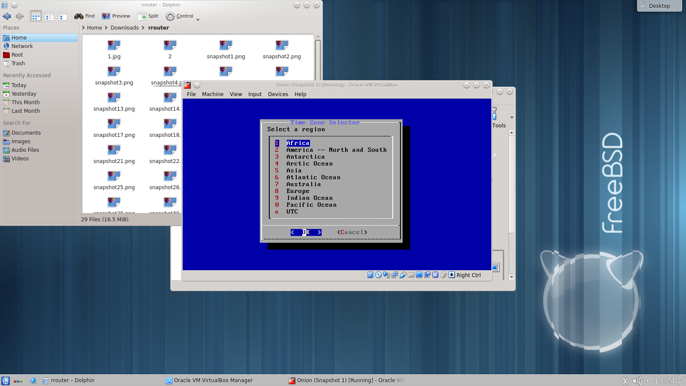Open Trash in the Places panel
This screenshot has height=386, width=686.
pos(40,63)
